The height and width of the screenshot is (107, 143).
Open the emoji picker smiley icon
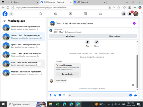pyautogui.click(x=130, y=95)
